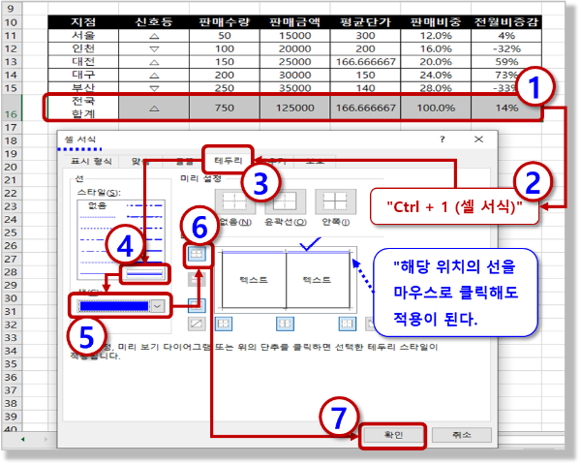The image size is (581, 464).
Task: Select the 판매수량 header cell
Action: 225,22
